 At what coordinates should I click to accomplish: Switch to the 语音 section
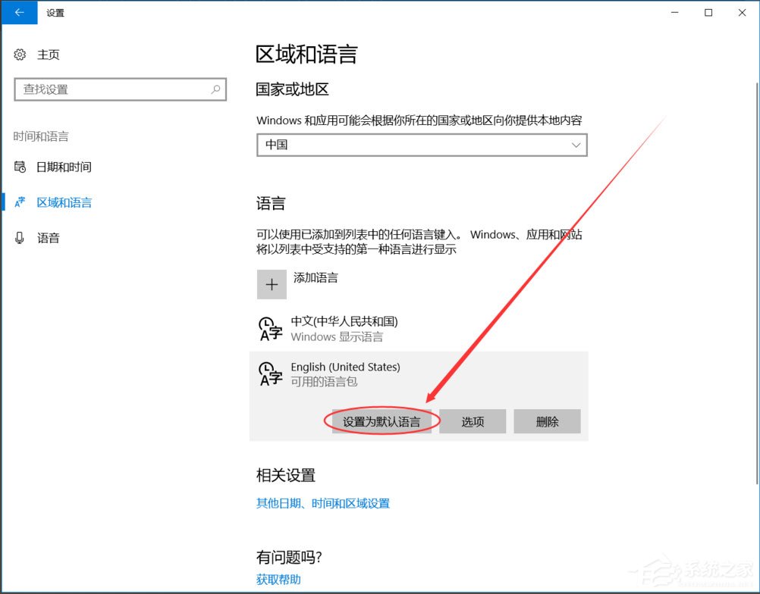(49, 237)
